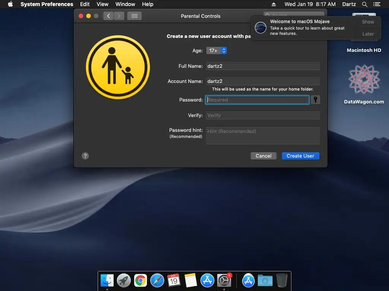389x291 pixels.
Task: Open Google Chrome from the Dock
Action: (141, 281)
